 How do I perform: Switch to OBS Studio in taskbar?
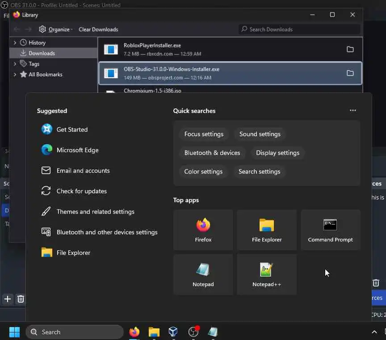tap(193, 332)
